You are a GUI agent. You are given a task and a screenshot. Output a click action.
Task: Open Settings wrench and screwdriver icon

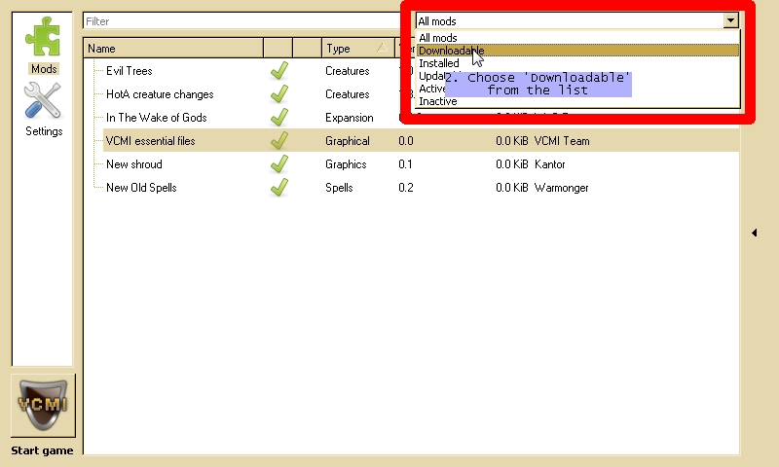(x=43, y=101)
